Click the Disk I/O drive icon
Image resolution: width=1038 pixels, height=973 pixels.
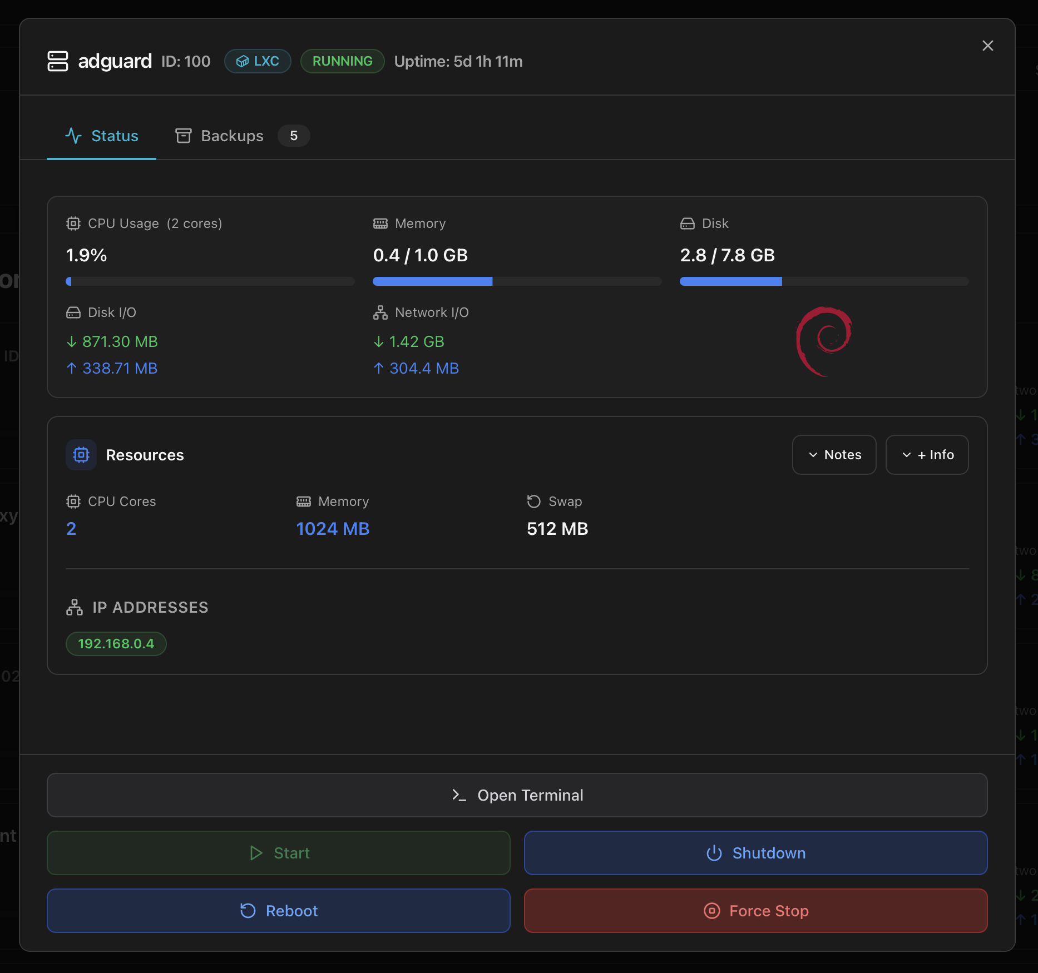point(73,312)
